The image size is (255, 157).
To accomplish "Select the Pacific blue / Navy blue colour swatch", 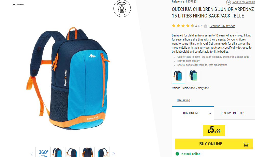I will point(178,76).
